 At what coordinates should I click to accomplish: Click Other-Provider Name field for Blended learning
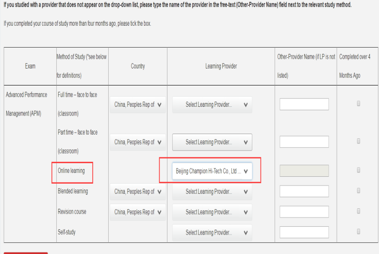coord(304,191)
